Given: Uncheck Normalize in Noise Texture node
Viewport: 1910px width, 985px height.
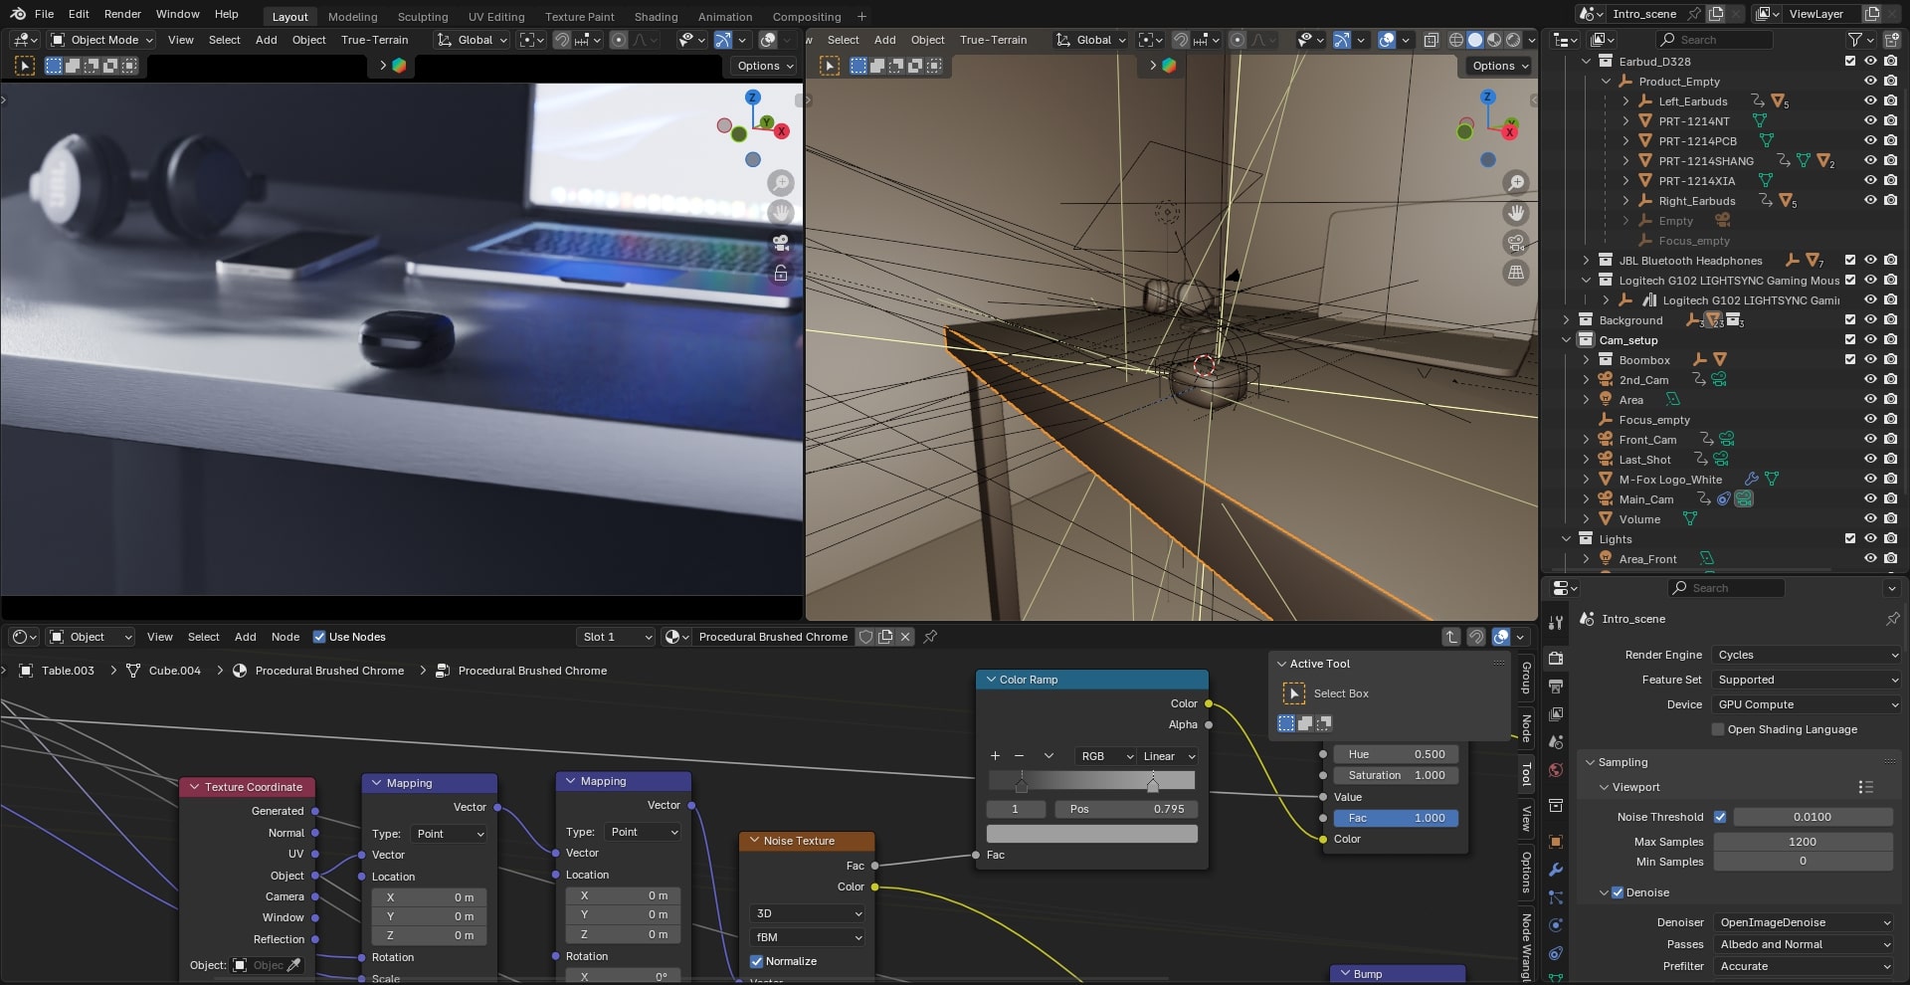Looking at the screenshot, I should click(x=757, y=961).
